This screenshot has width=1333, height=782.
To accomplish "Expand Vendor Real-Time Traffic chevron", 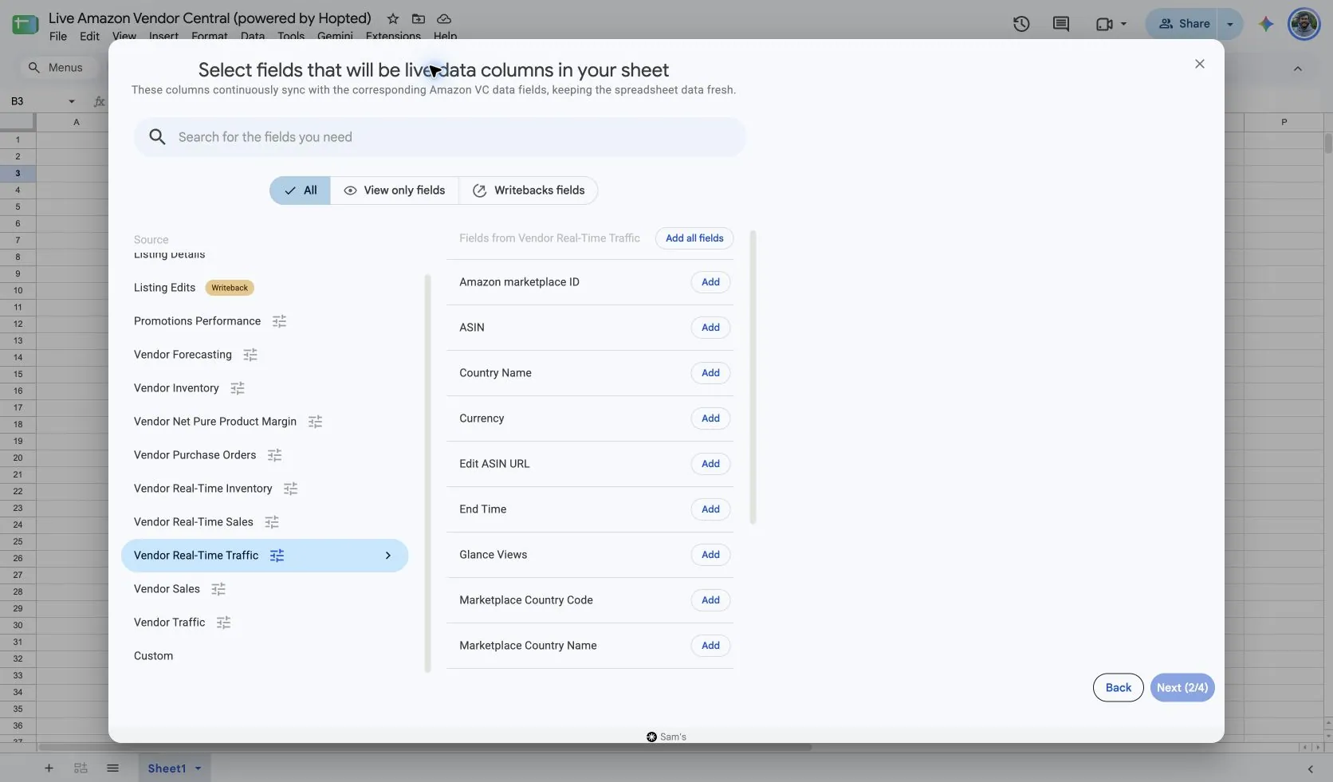I will [388, 556].
